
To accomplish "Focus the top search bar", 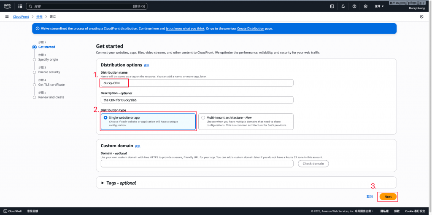I will pos(86,6).
